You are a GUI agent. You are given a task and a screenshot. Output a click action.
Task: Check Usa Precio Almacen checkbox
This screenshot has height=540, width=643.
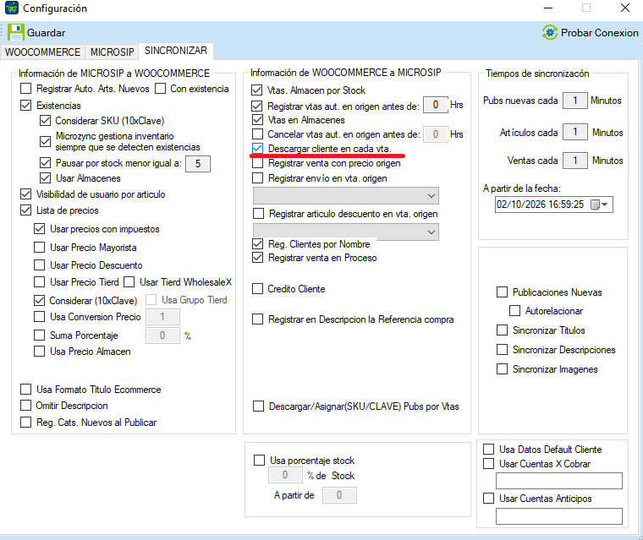pyautogui.click(x=40, y=351)
